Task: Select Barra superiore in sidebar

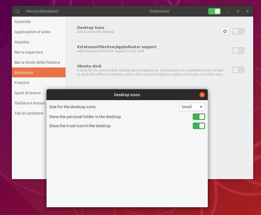Action: click(x=29, y=52)
